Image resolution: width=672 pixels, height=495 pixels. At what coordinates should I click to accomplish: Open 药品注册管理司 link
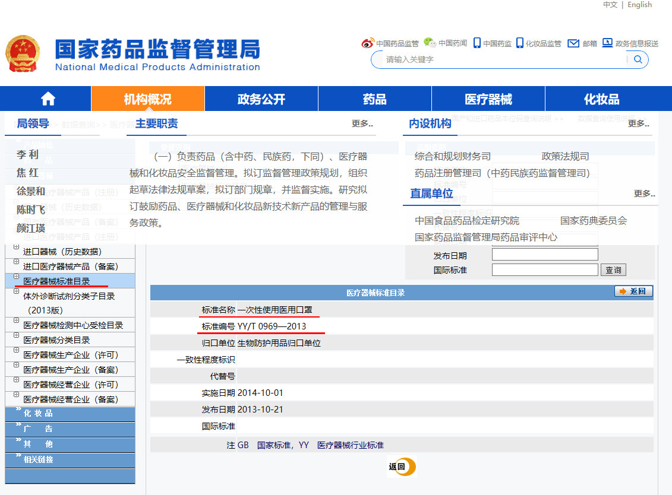coord(502,173)
